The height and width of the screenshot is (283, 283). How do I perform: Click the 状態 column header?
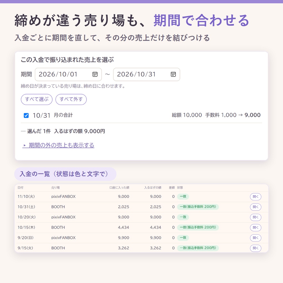click(x=180, y=188)
